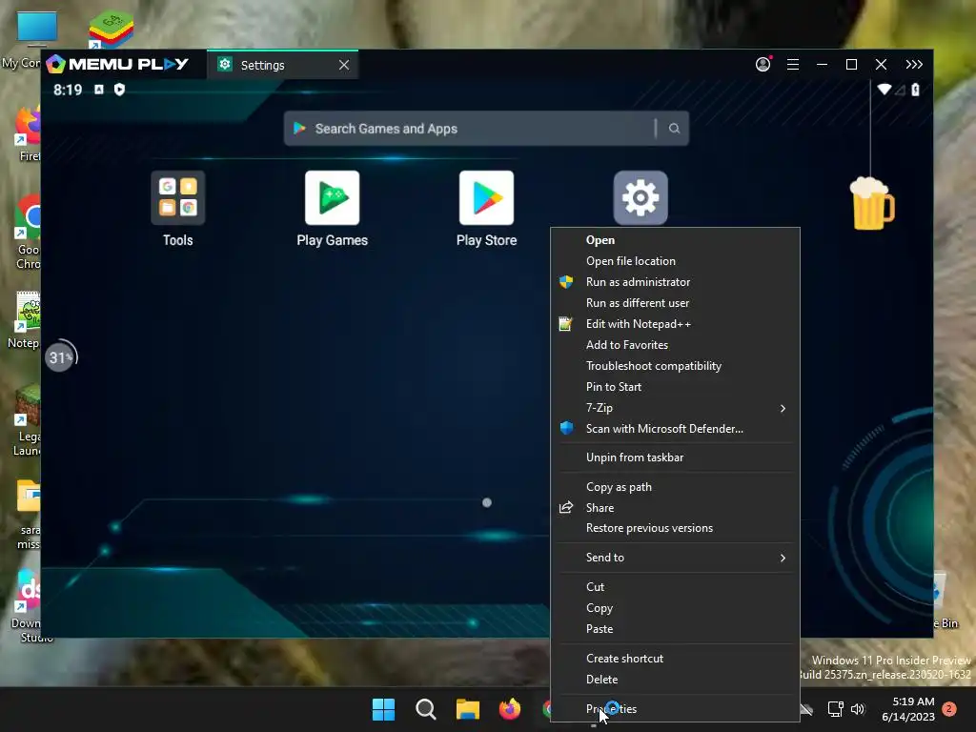Click the 31% progress indicator
This screenshot has height=732, width=976.
pyautogui.click(x=60, y=357)
